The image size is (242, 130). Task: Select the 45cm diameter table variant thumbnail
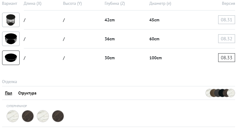(11, 20)
